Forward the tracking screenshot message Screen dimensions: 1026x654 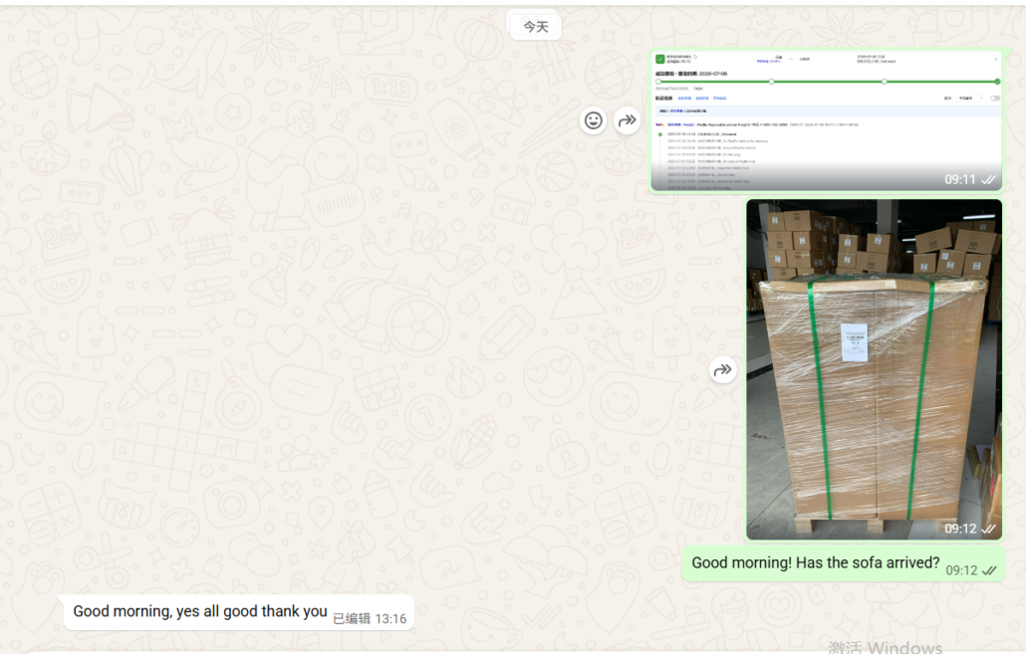click(x=627, y=120)
